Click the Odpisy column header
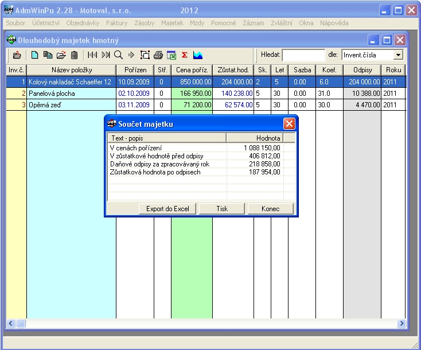 pyautogui.click(x=362, y=70)
